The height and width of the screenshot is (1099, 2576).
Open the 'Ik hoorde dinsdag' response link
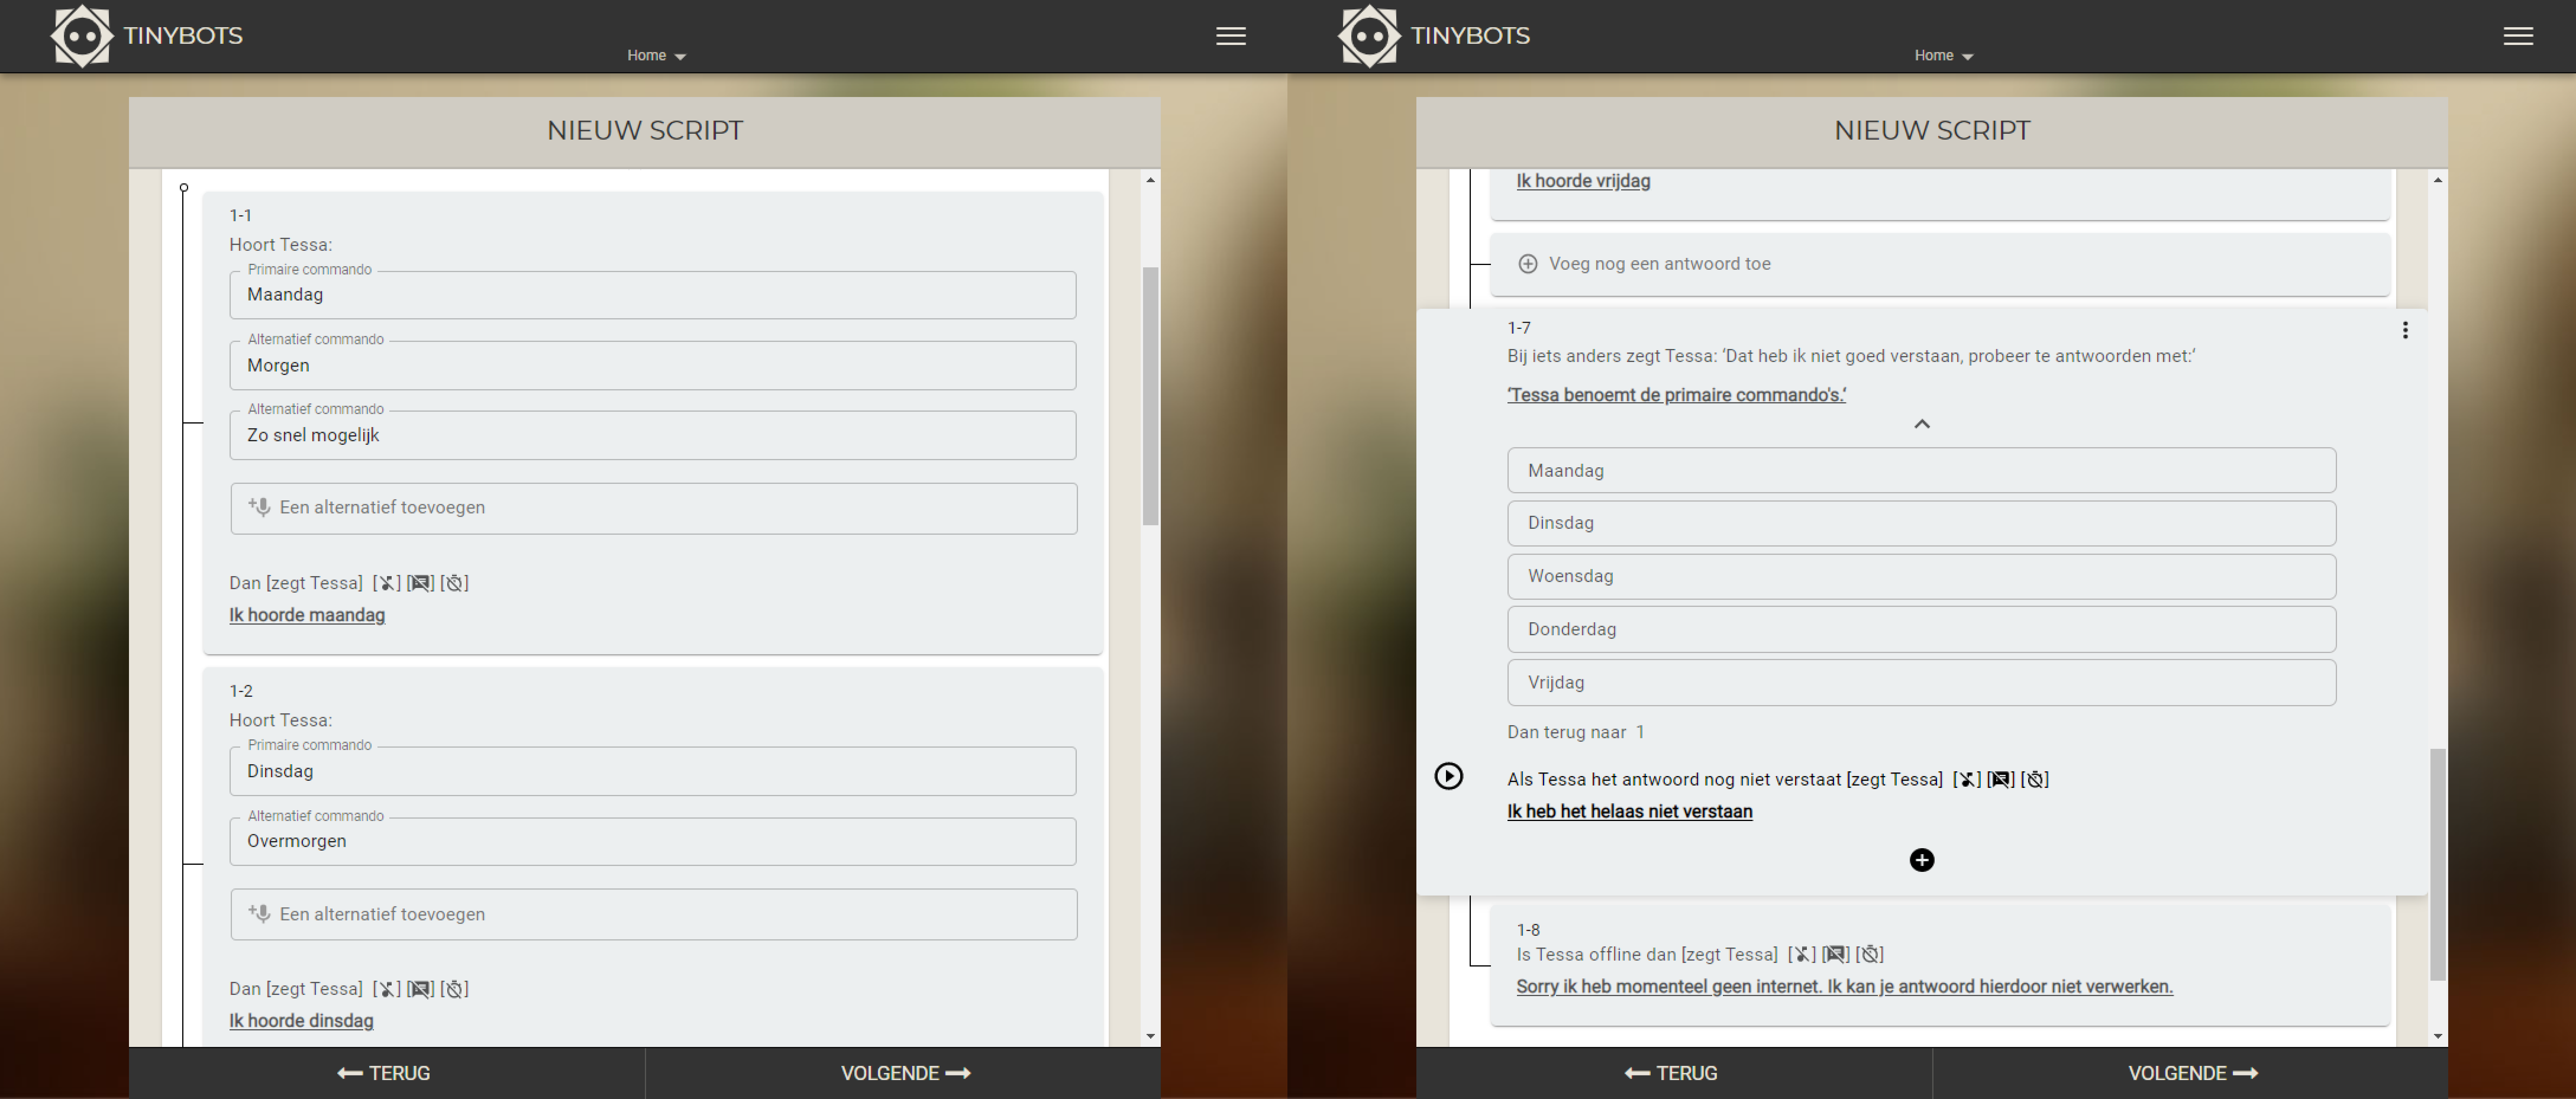(301, 1021)
